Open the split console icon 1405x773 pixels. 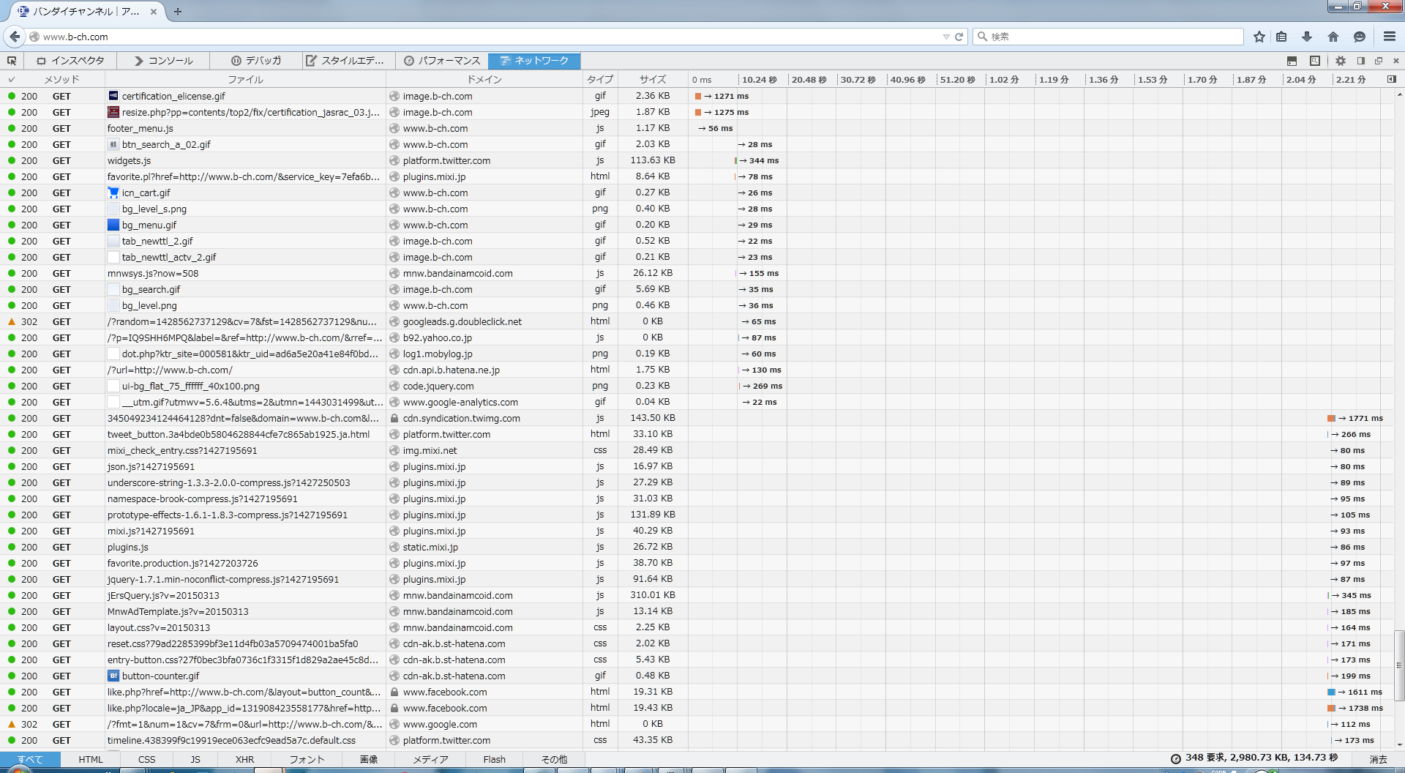point(1292,61)
